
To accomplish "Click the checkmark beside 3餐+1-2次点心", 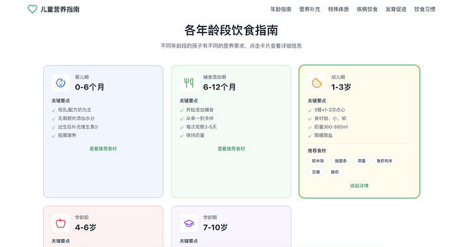I will (310, 111).
